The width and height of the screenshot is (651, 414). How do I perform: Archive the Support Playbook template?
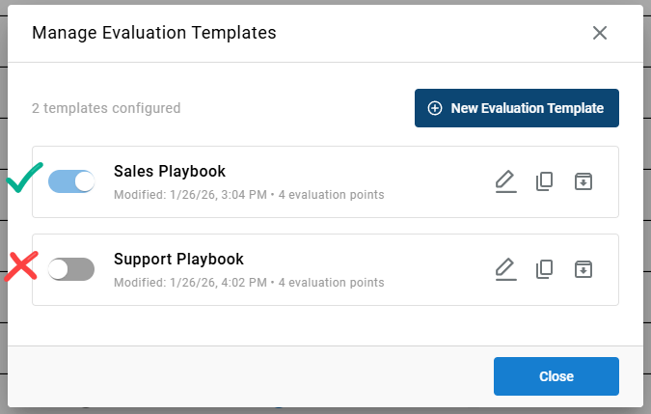point(583,269)
